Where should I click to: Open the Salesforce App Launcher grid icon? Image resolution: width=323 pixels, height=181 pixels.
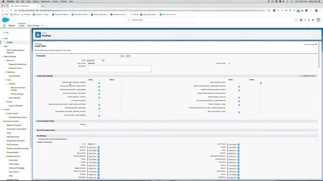point(4,25)
